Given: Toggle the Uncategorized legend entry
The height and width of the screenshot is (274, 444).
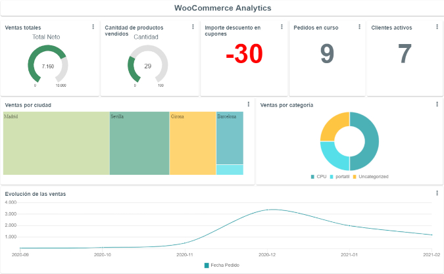Looking at the screenshot, I should click(x=372, y=177).
